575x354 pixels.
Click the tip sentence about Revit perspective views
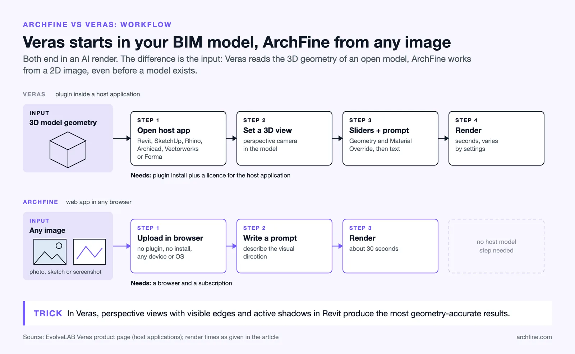point(289,313)
